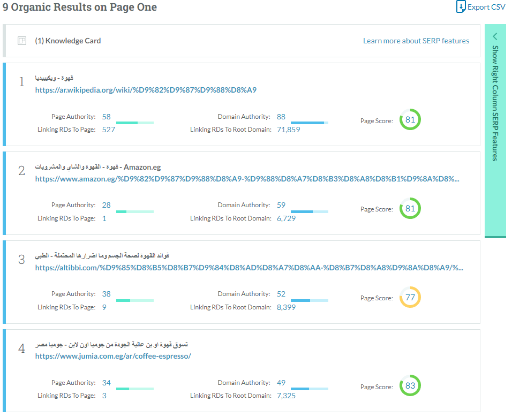Click the Page Score 81 circle for Amazon.eg
Screen dimensions: 512x417
410,209
